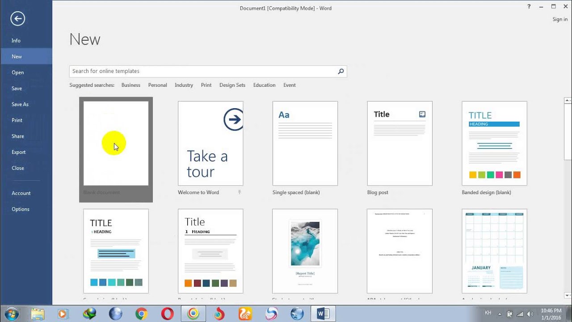Open Microsoft Word Help question mark
The image size is (572, 322).
[529, 7]
